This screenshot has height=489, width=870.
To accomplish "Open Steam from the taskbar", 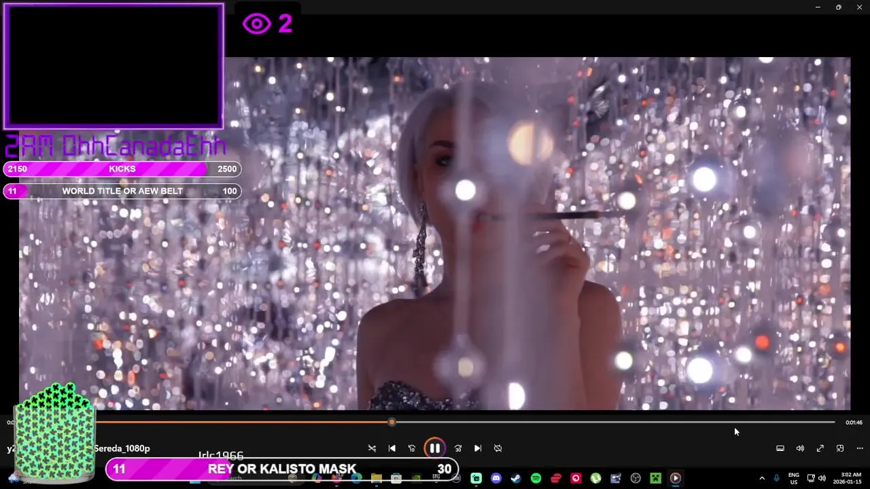I will pyautogui.click(x=516, y=478).
